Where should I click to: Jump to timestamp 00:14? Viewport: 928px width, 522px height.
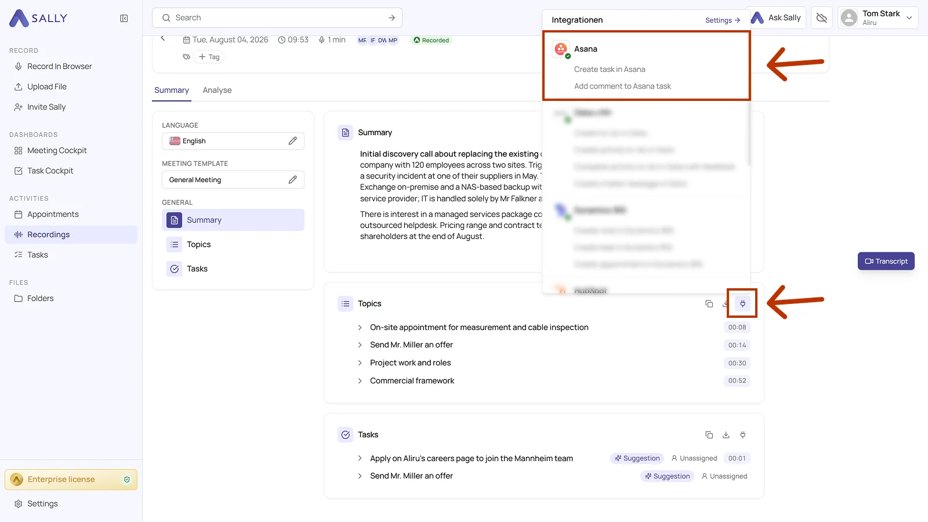point(737,345)
